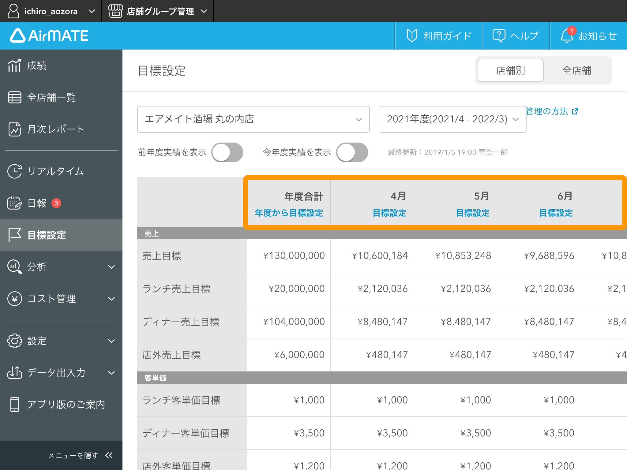
Task: Expand the 分析 submenu chevron
Action: pyautogui.click(x=111, y=267)
